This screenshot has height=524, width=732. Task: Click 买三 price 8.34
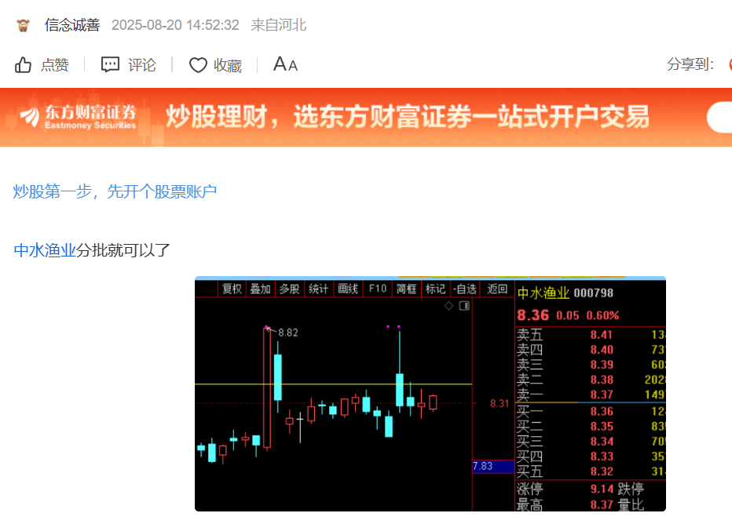click(x=602, y=441)
